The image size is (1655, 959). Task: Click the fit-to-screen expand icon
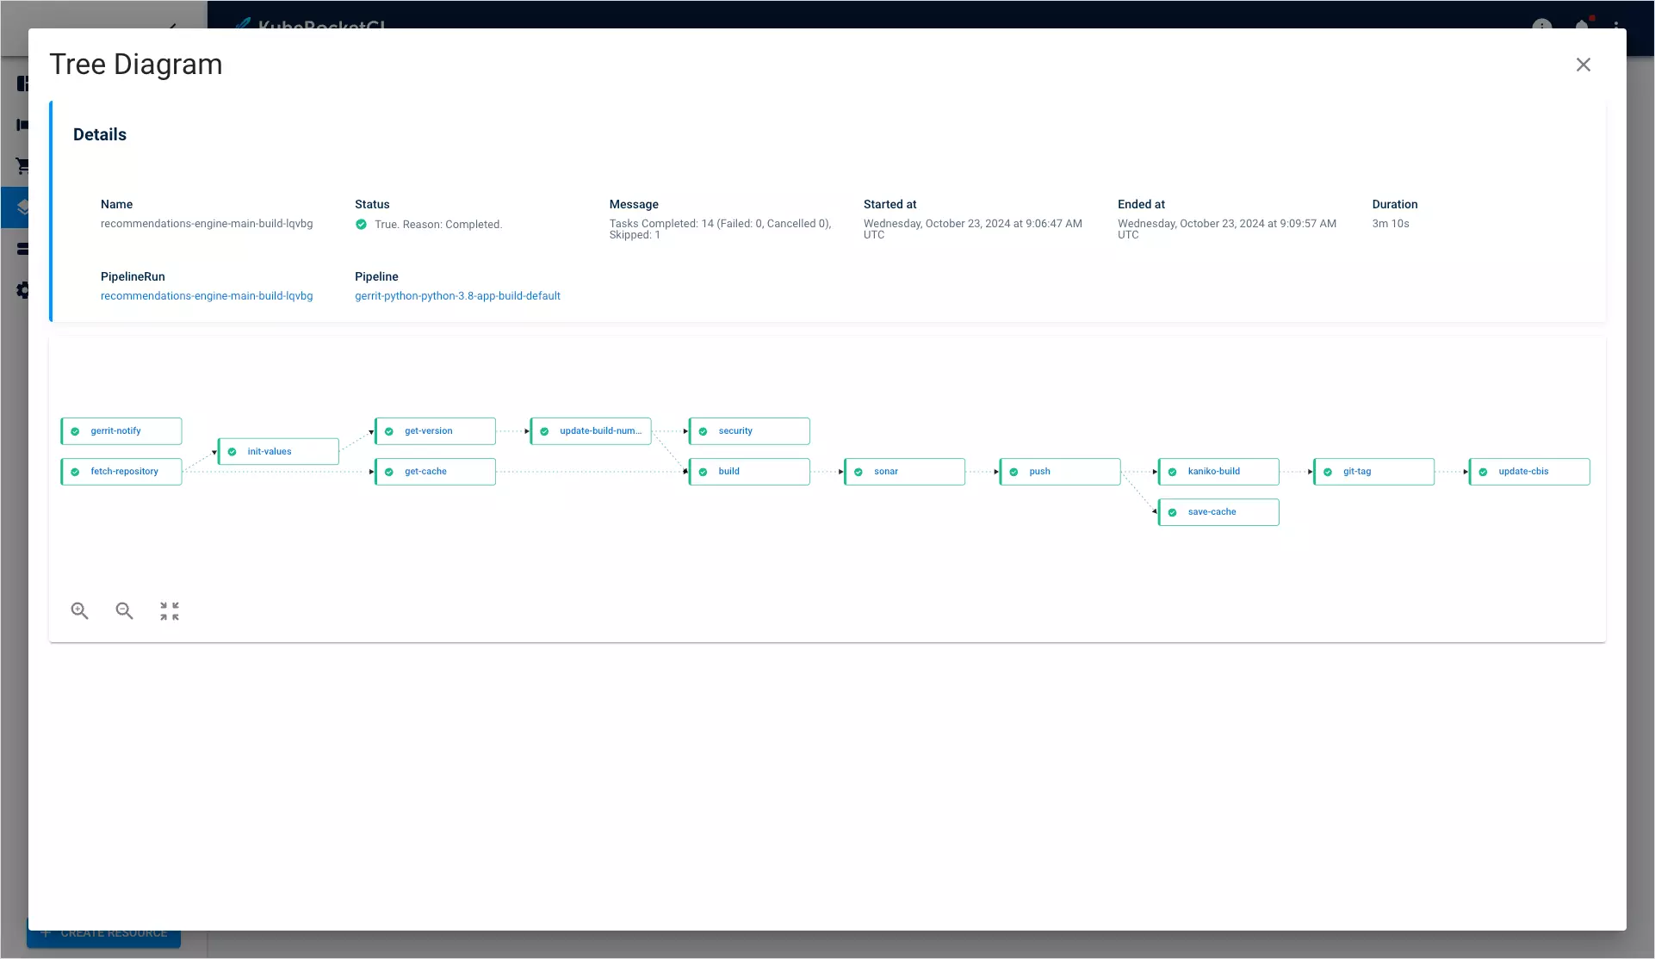coord(168,611)
